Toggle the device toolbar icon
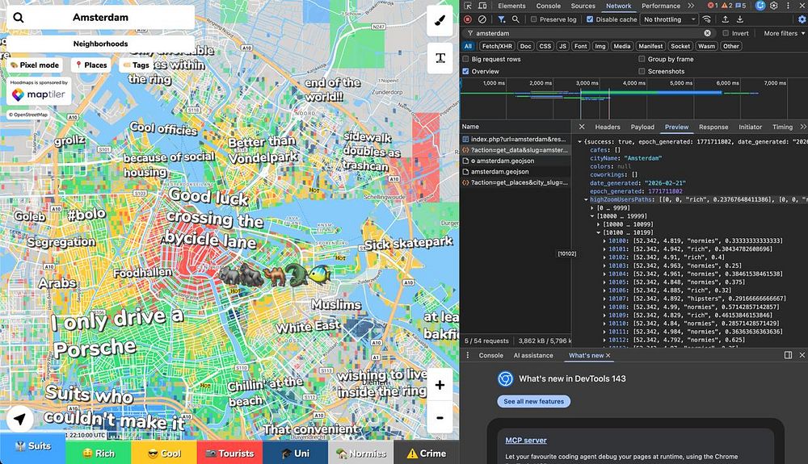Viewport: 808px width, 464px height. pyautogui.click(x=484, y=6)
